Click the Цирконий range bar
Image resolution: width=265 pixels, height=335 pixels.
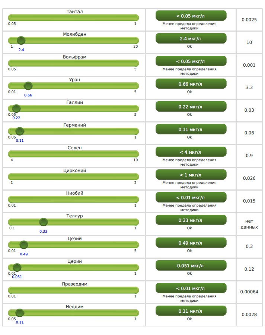pyautogui.click(x=73, y=176)
